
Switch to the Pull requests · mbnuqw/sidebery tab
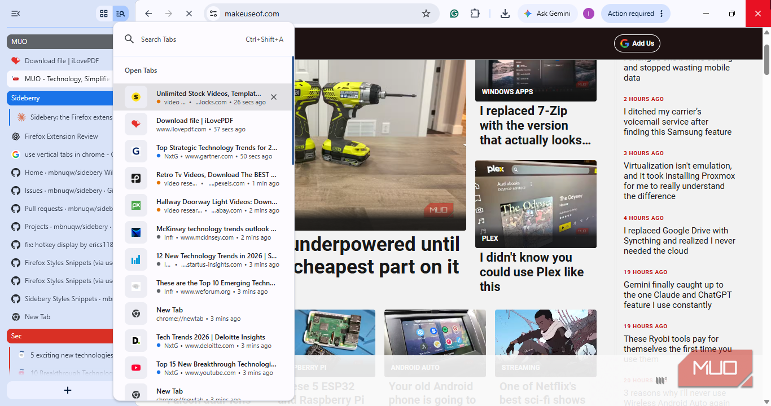pyautogui.click(x=60, y=209)
